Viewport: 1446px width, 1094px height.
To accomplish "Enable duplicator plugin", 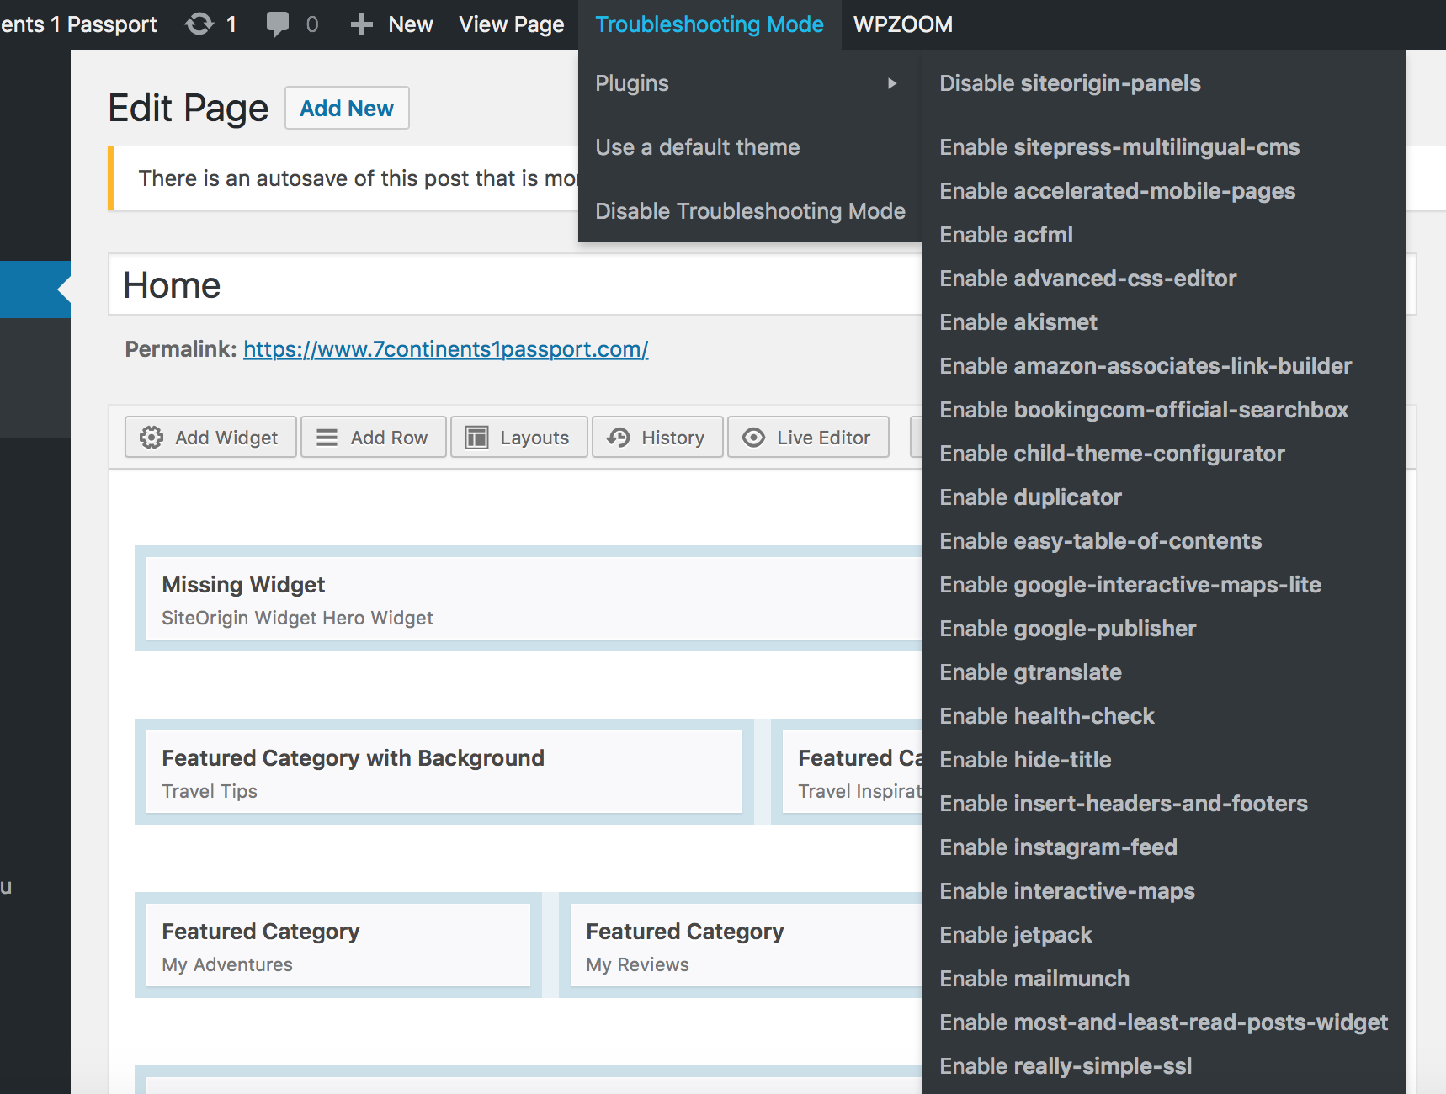I will [1030, 497].
